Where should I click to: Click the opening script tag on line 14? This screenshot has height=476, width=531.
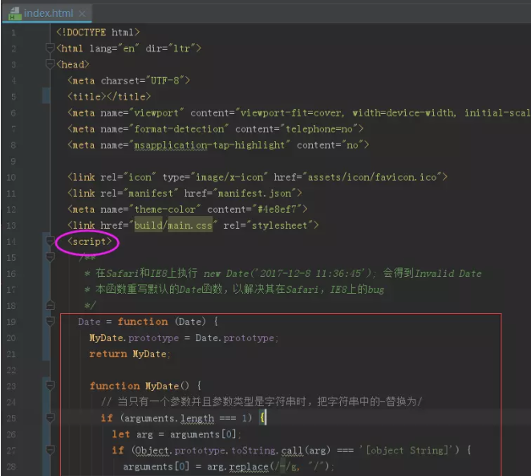pos(89,242)
